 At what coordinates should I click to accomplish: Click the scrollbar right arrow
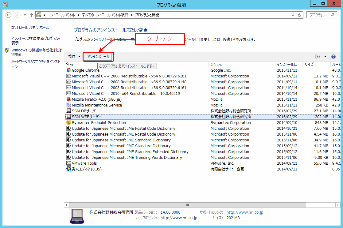click(338, 205)
